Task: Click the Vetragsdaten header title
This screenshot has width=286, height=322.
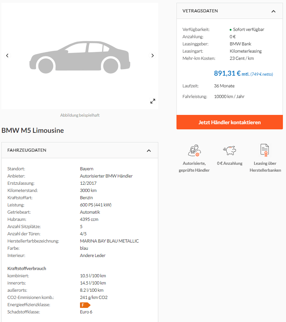Action: pos(200,11)
